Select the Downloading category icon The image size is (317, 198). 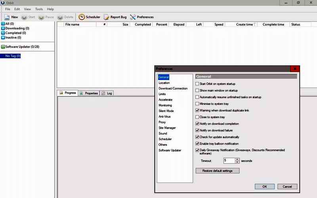point(3,29)
